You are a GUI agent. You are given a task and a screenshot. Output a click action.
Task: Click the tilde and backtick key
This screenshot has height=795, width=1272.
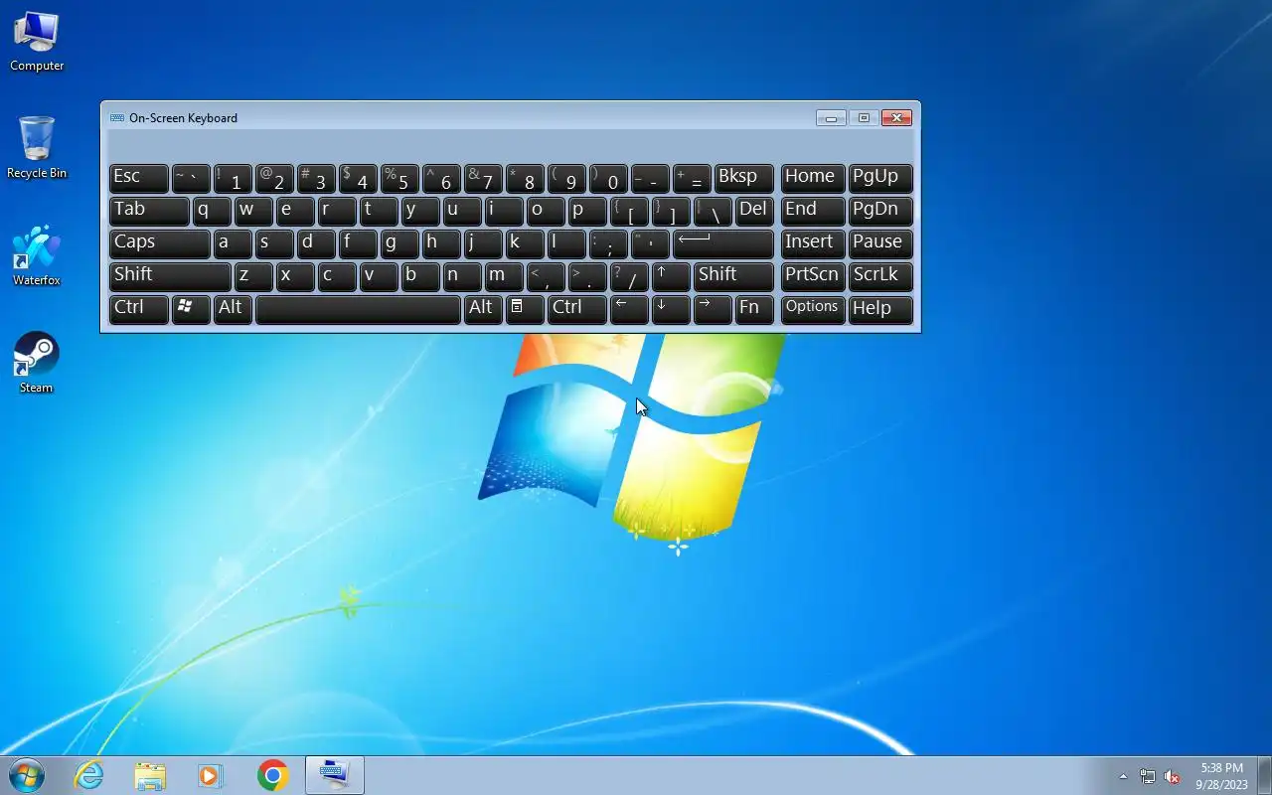point(191,178)
